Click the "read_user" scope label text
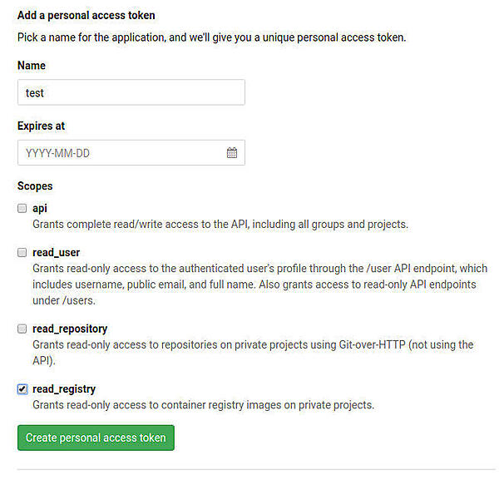 click(x=56, y=252)
